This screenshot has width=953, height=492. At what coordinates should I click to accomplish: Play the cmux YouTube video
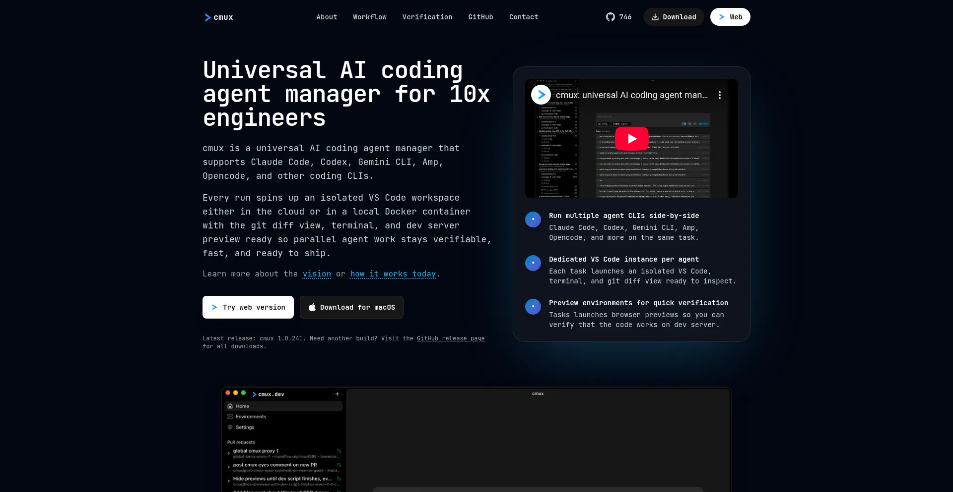(631, 139)
